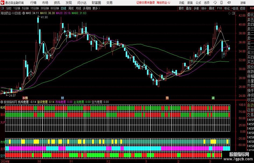Open the F10 company info button
Image resolution: width=254 pixels, height=163 pixels.
(220, 8)
